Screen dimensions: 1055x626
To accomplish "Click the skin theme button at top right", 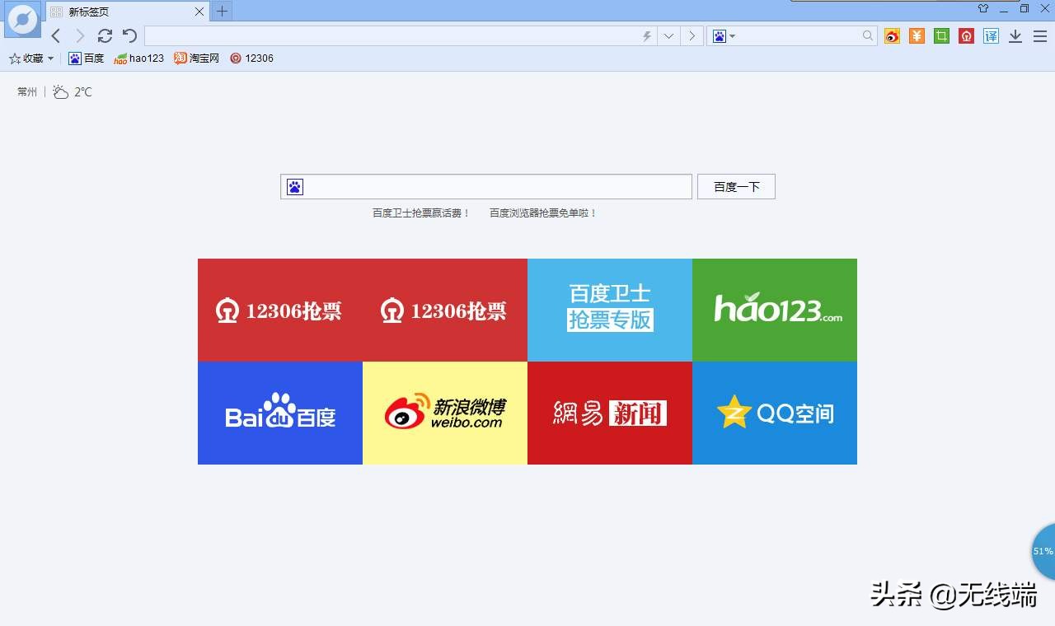I will [x=982, y=9].
